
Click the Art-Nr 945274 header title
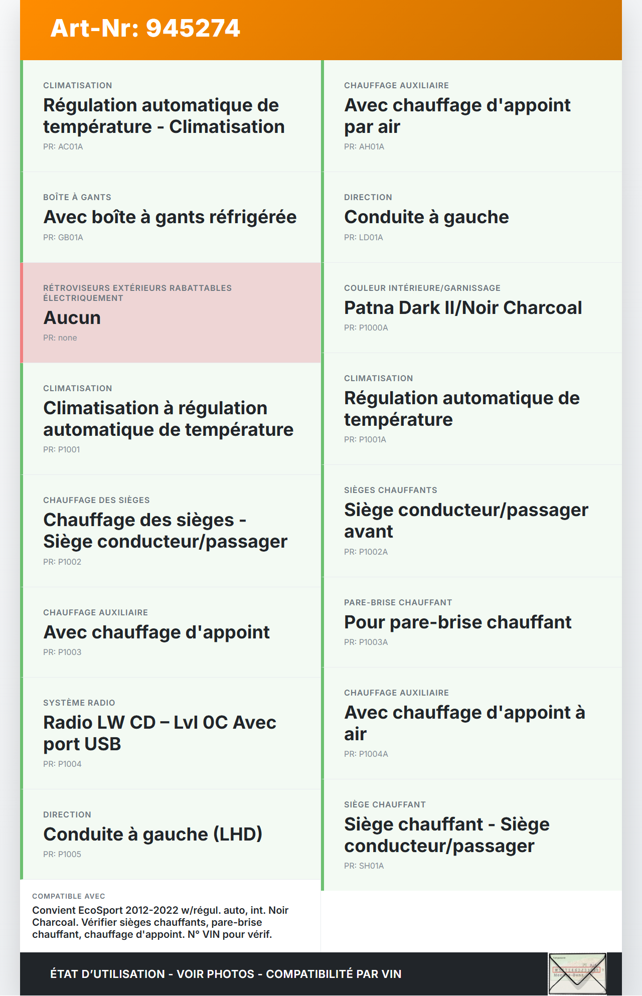click(x=145, y=28)
